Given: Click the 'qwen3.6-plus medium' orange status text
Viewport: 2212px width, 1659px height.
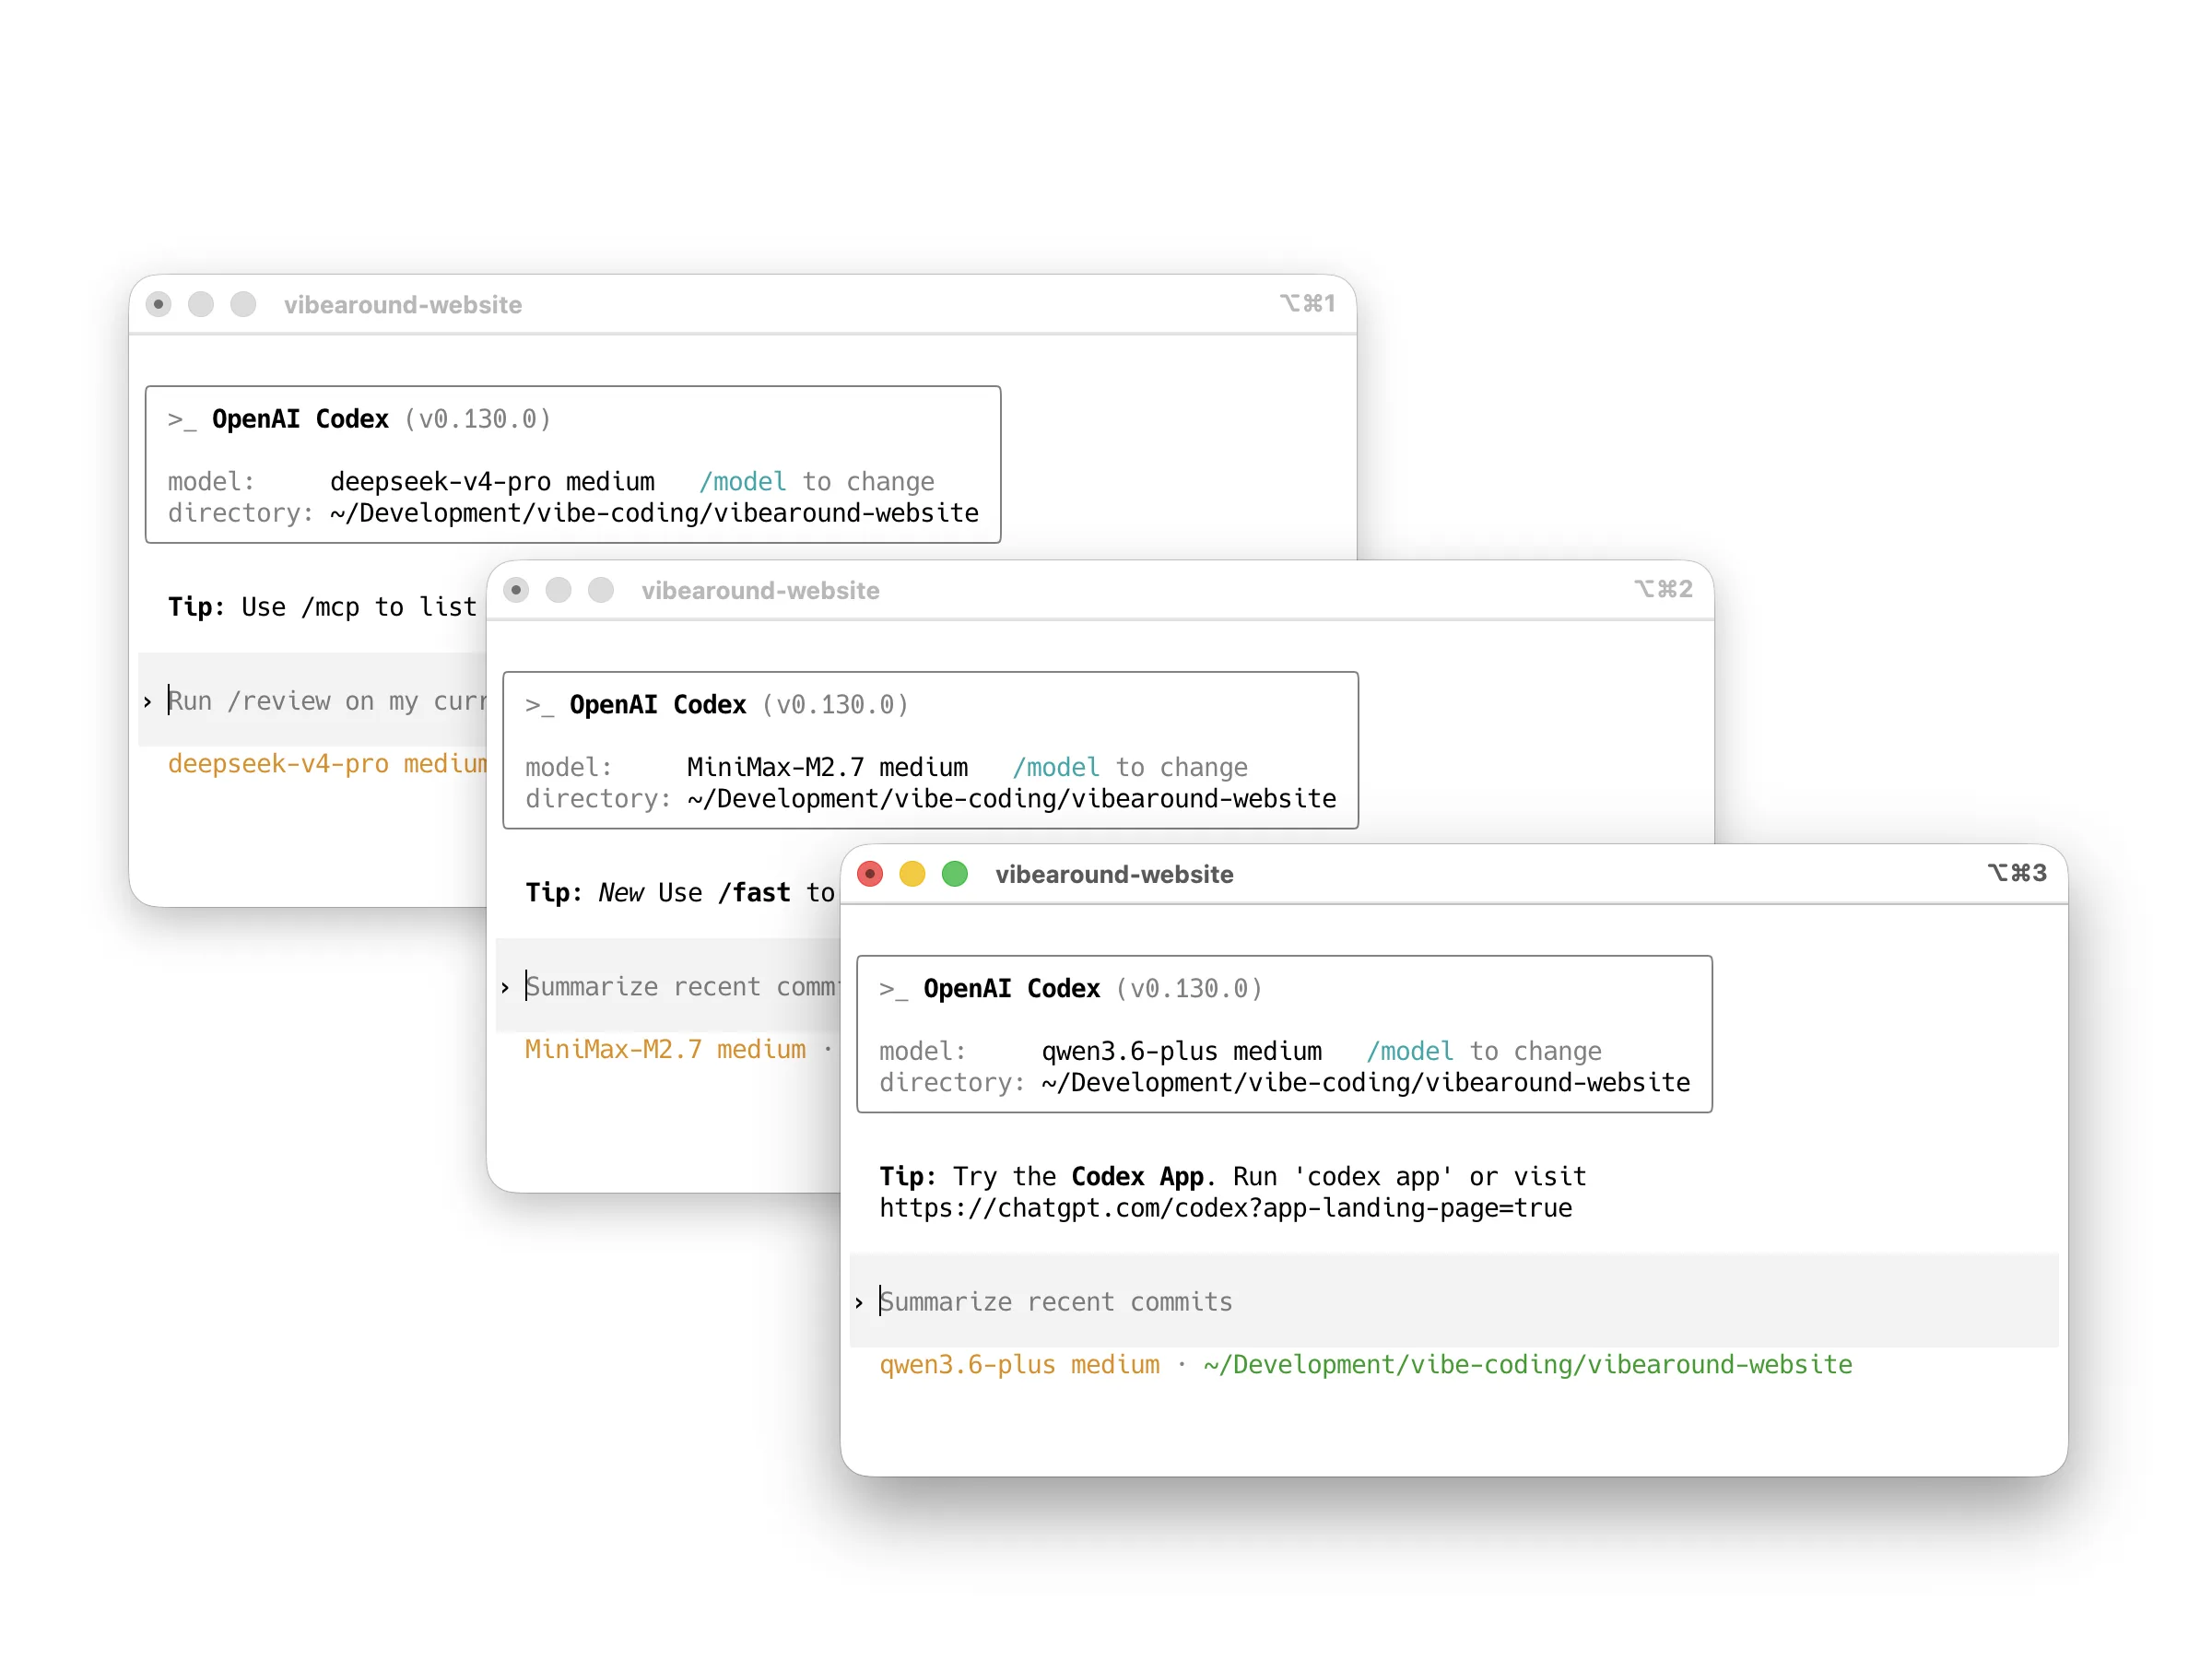Looking at the screenshot, I should [1019, 1364].
